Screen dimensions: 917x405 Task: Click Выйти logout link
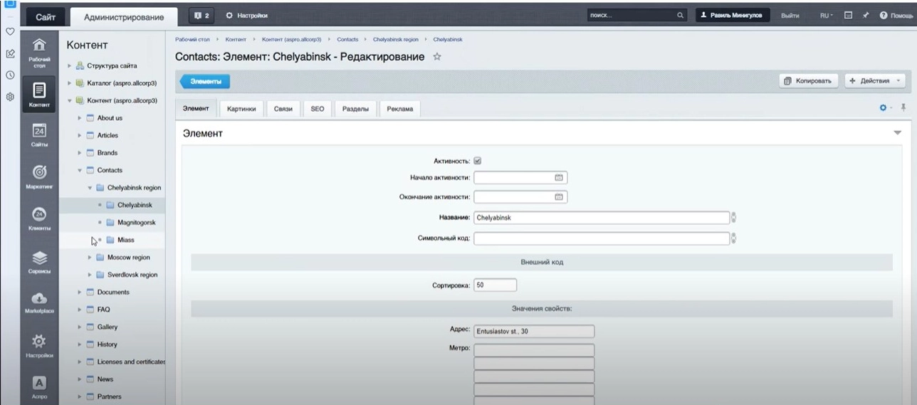(x=790, y=15)
